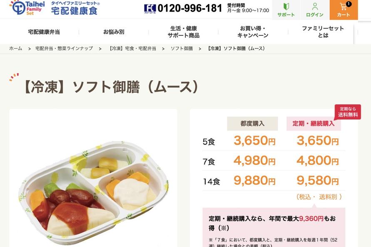Call the 0120-996-181 phone number
371x247 pixels.
(x=190, y=8)
